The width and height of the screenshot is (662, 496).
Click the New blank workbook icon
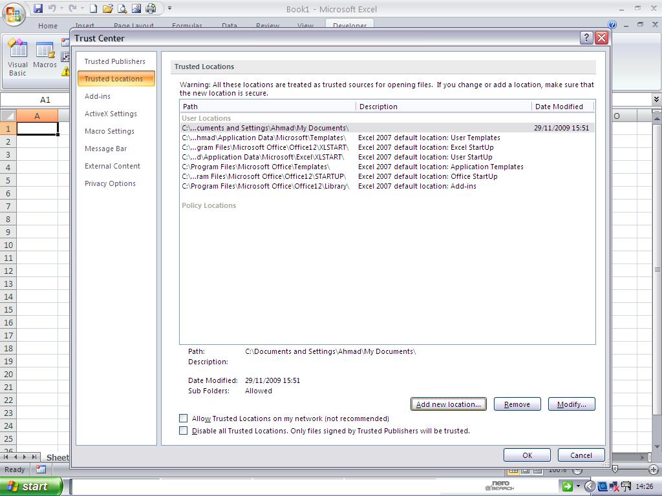93,8
